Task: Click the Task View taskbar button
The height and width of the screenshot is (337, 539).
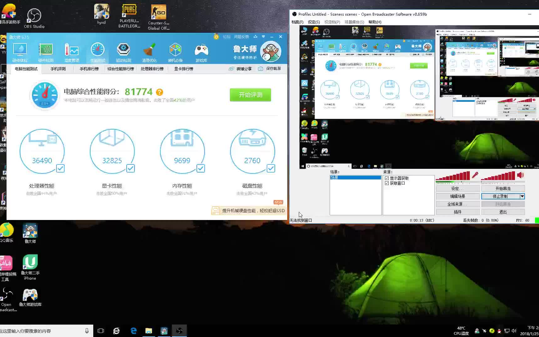Action: pyautogui.click(x=101, y=331)
